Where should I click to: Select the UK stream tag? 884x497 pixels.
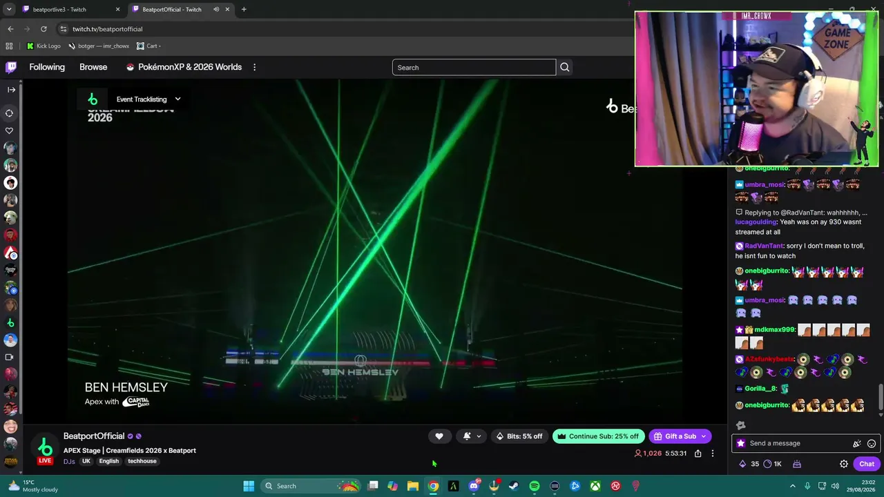point(86,461)
